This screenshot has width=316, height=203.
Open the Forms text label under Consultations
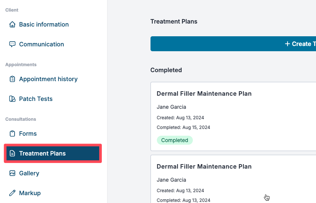28,134
